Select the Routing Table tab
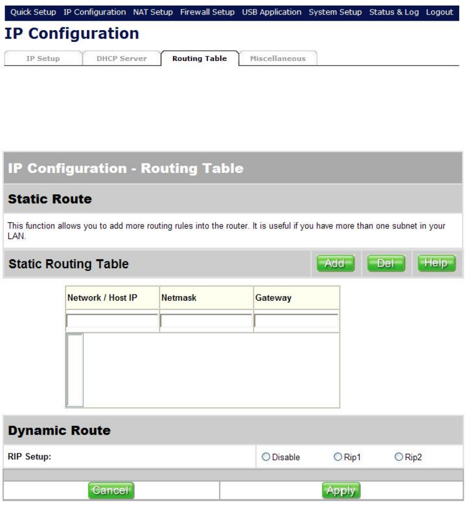466x505 pixels. click(x=200, y=58)
